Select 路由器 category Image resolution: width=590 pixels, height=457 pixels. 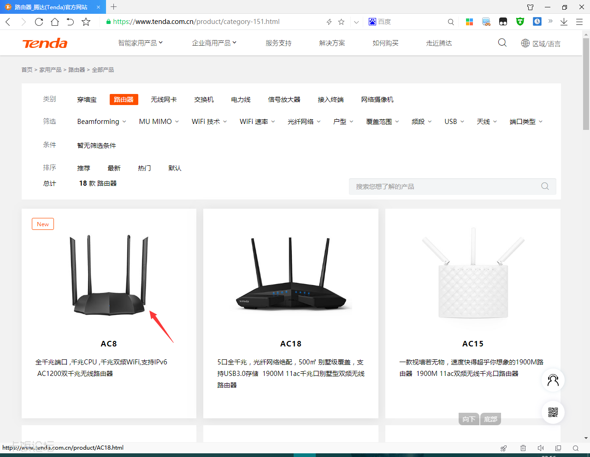pyautogui.click(x=124, y=100)
